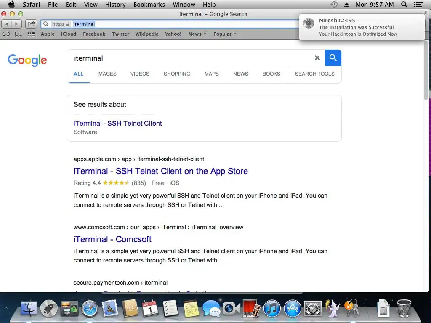This screenshot has width=431, height=323.
Task: Switch to the SHOPPING search tab
Action: 177,74
